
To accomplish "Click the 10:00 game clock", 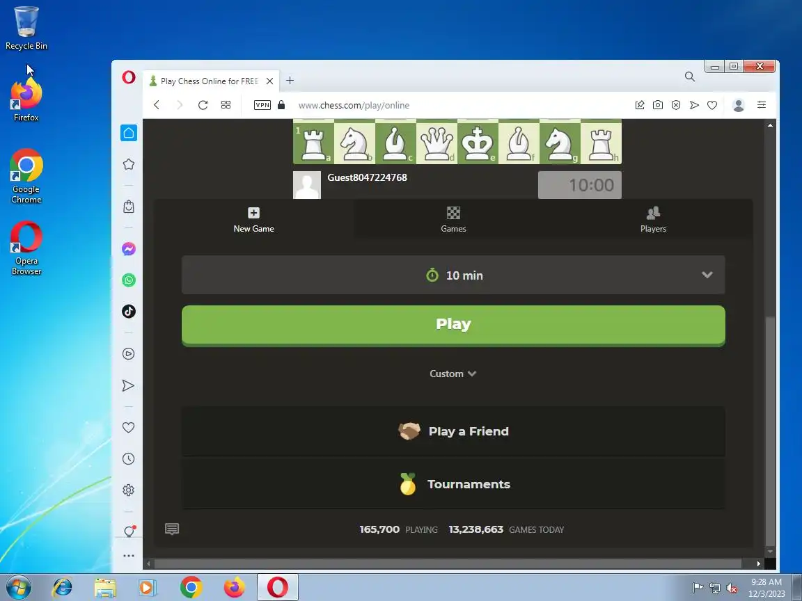I will point(580,184).
